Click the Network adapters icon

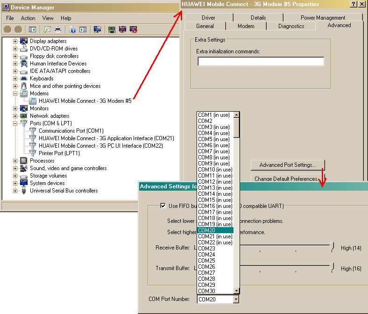pos(24,116)
